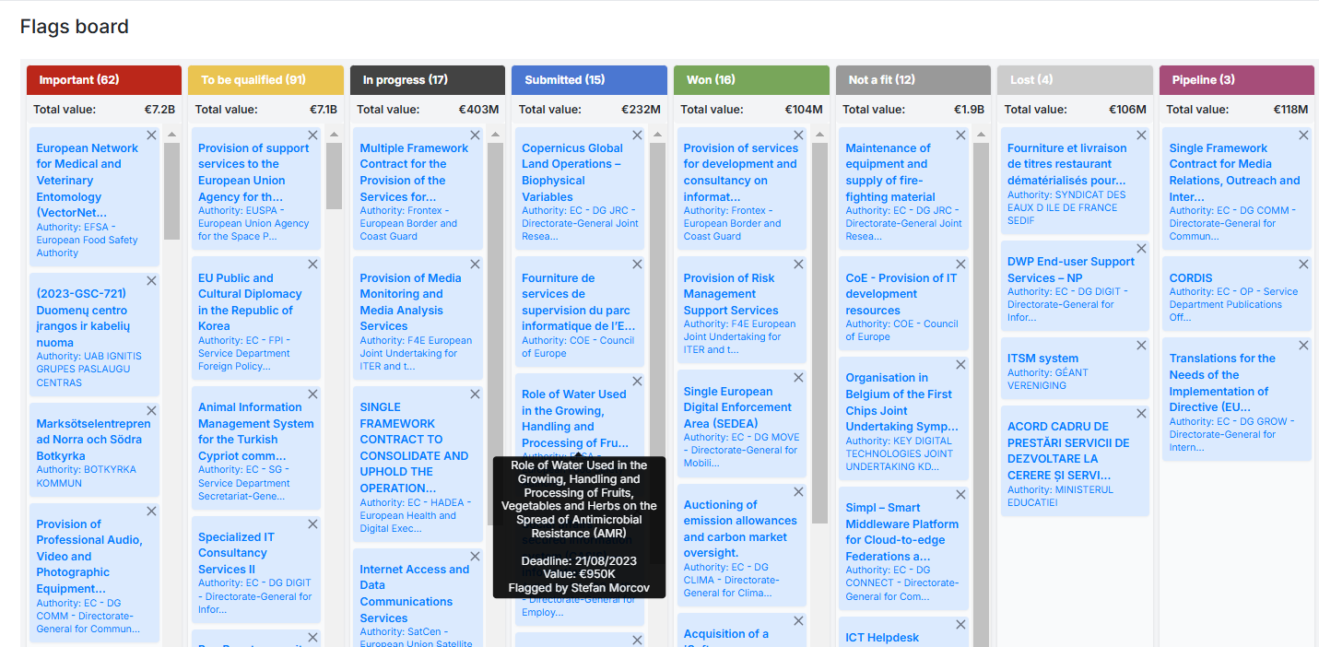Remove ACORD CADRU DE PRESTĂRI card
The height and width of the screenshot is (647, 1319).
coord(1141,413)
